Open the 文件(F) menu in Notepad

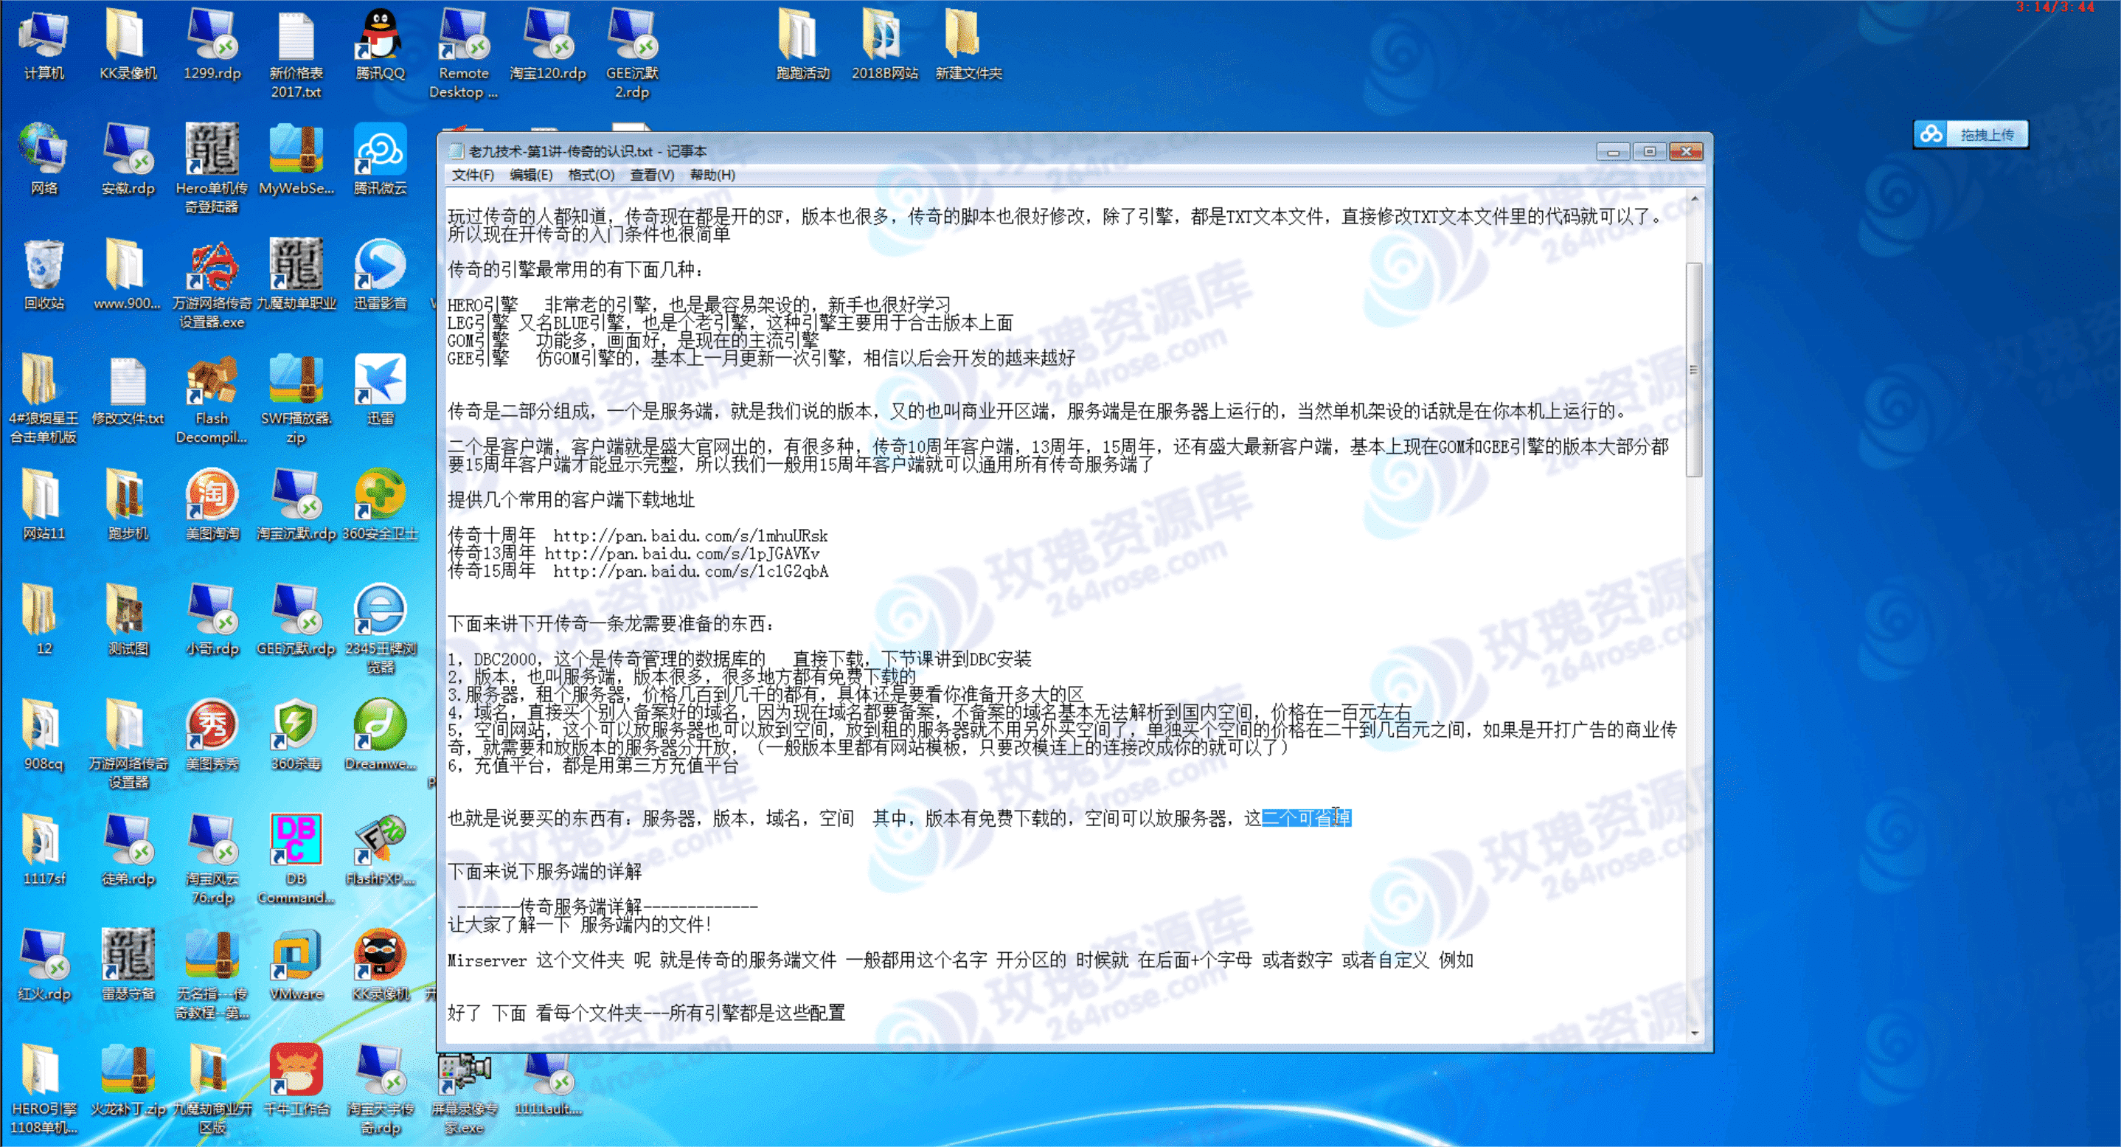[473, 175]
